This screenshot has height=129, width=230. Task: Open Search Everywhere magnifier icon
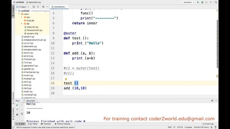216,2
